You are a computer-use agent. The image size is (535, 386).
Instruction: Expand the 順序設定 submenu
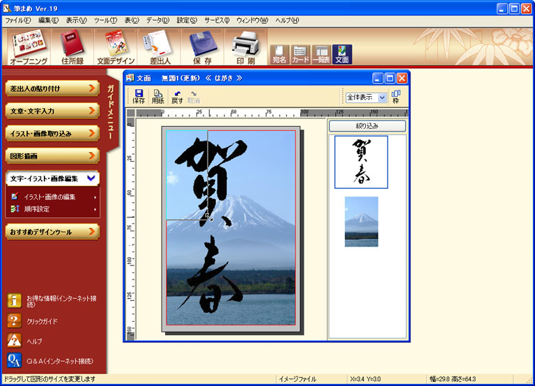(95, 208)
